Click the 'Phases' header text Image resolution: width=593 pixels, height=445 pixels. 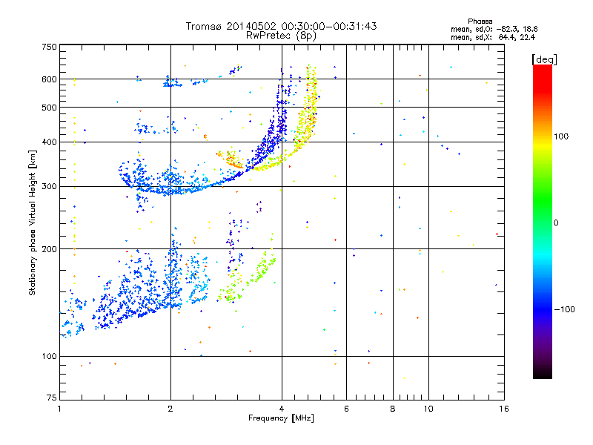tap(480, 22)
